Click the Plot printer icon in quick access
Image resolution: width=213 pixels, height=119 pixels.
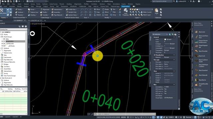click(16, 1)
